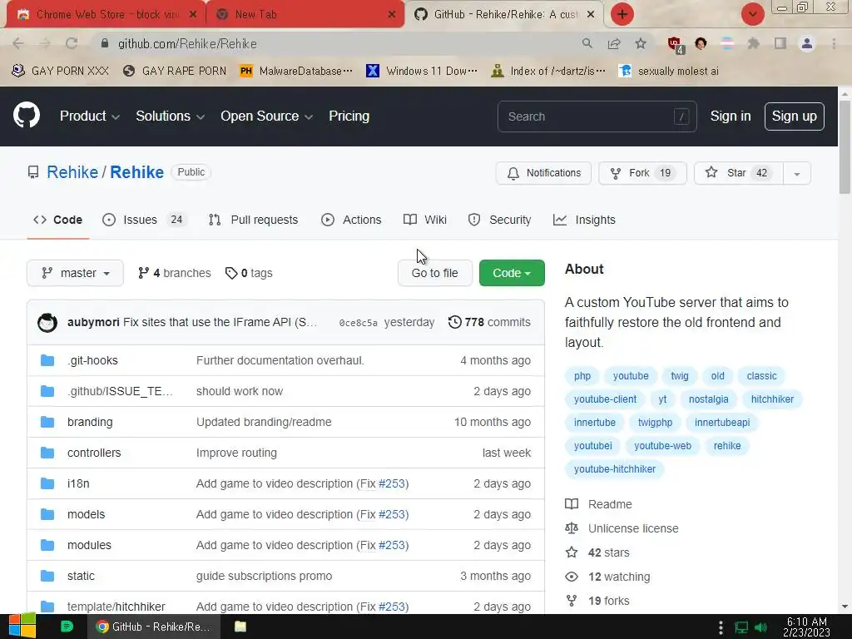Click the Windows Start button
Viewport: 852px width, 639px height.
tap(22, 627)
